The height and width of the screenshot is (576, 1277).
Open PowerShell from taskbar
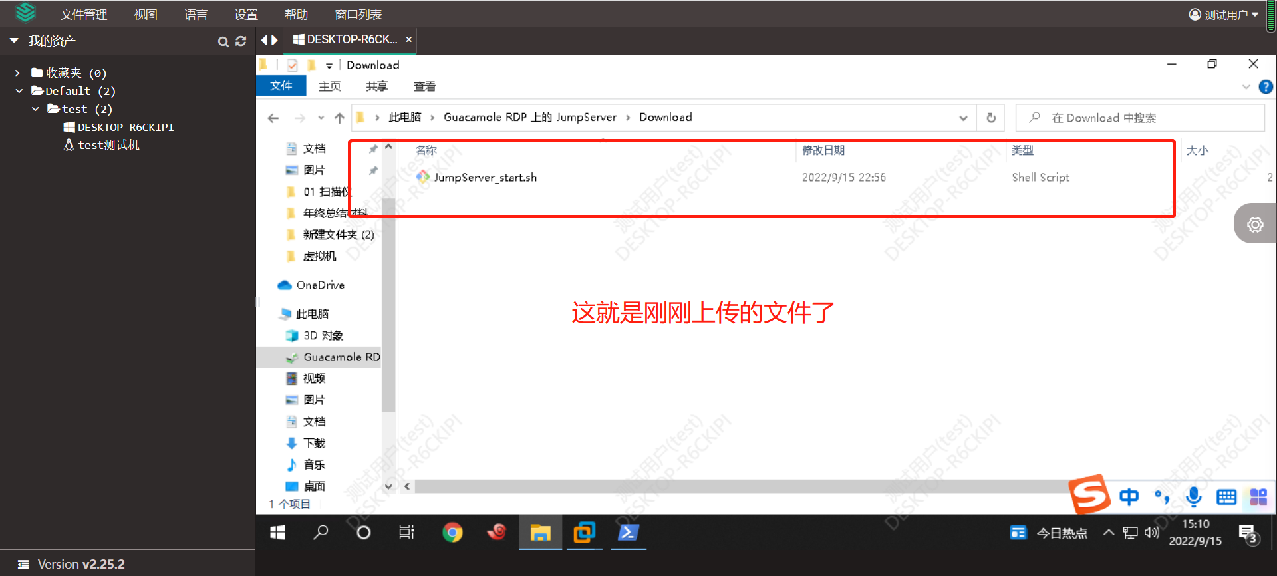pos(628,533)
